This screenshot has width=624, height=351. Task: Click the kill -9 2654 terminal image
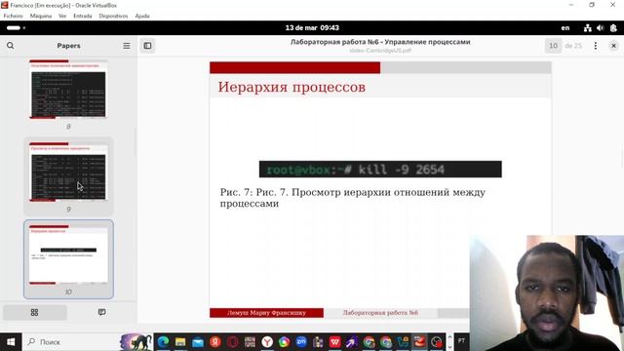(380, 170)
